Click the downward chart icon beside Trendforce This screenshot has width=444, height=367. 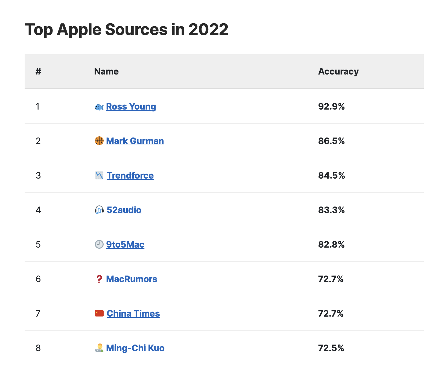coord(99,176)
